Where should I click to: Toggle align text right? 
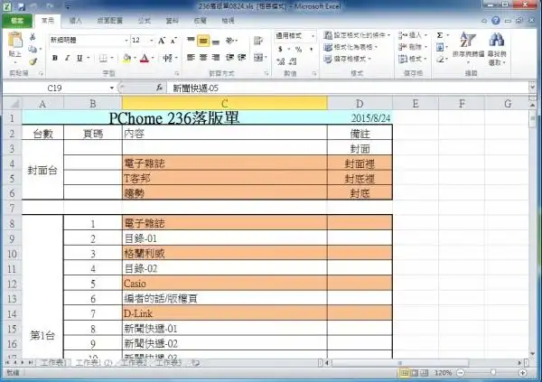216,57
